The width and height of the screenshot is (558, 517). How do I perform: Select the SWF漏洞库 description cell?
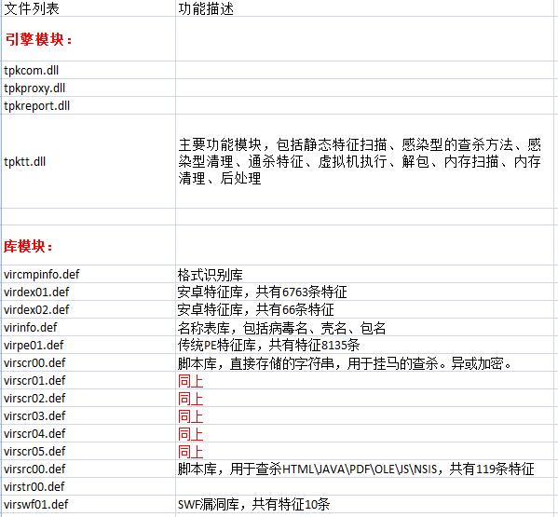364,504
